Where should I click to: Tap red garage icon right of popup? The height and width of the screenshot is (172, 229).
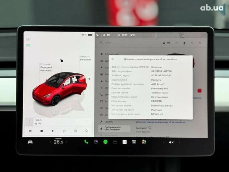pos(200,91)
